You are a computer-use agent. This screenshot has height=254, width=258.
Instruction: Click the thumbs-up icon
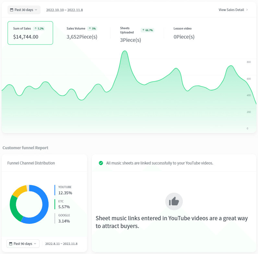[x=174, y=201]
